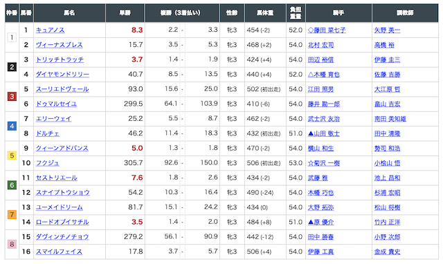Click the 単勝 column header
The height and width of the screenshot is (264, 443).
click(125, 13)
